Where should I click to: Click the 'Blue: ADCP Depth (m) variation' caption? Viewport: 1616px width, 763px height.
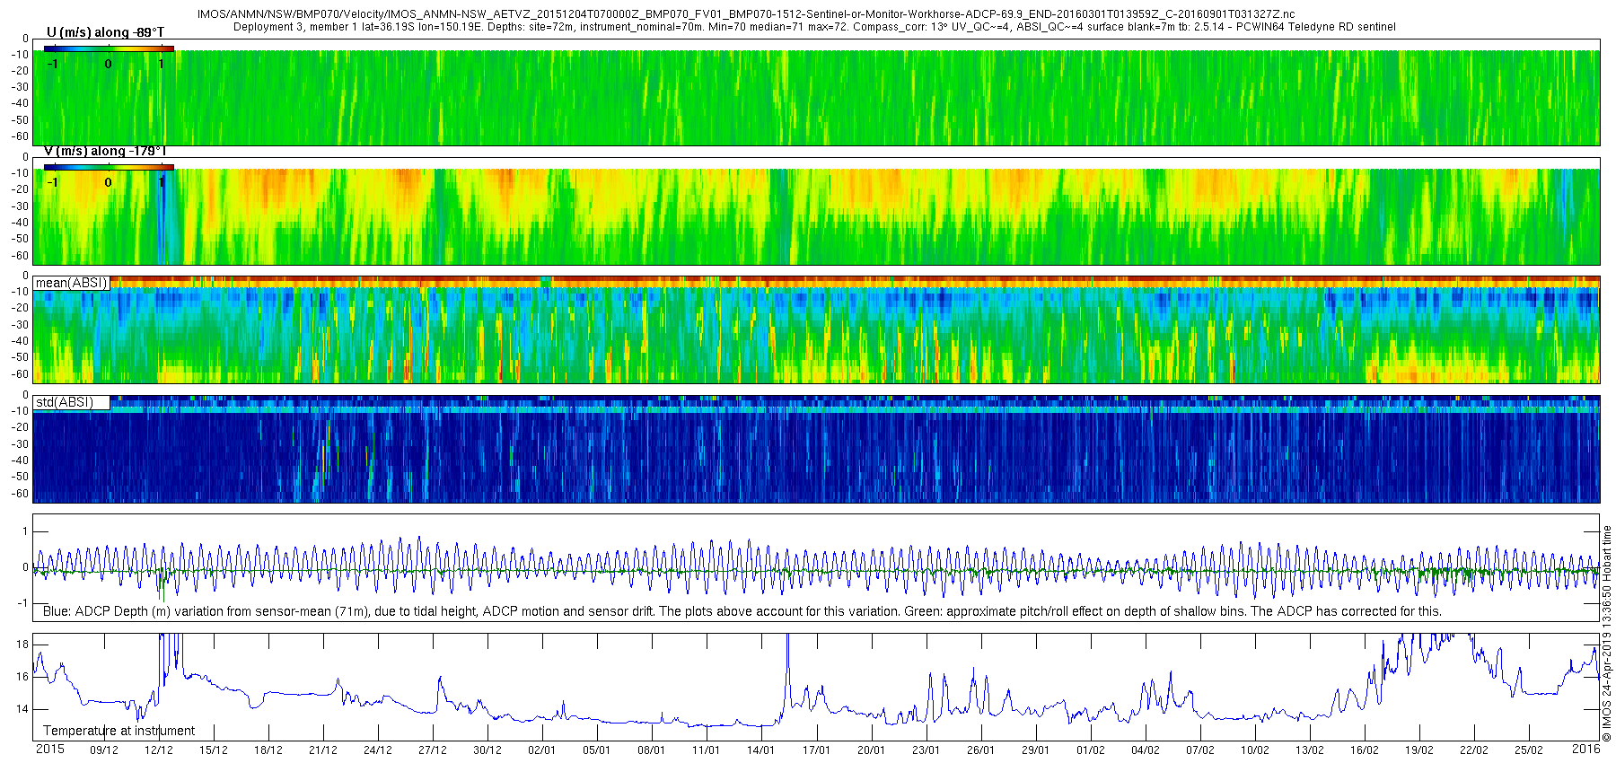coord(742,611)
